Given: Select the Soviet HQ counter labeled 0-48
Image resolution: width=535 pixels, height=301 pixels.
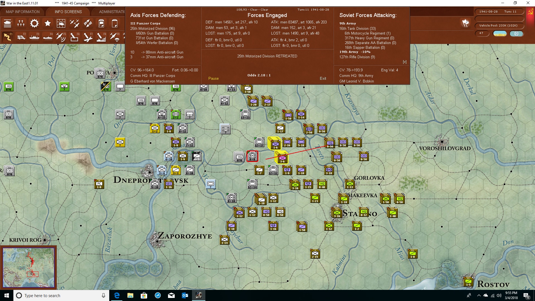Looking at the screenshot, I should point(322,184).
